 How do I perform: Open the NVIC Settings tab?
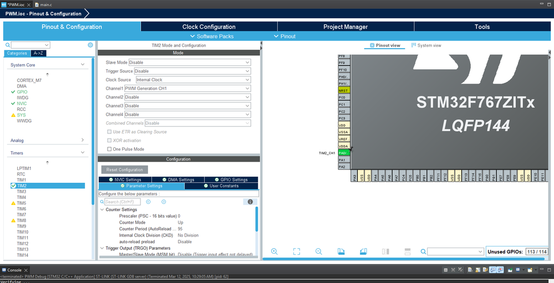(x=125, y=179)
